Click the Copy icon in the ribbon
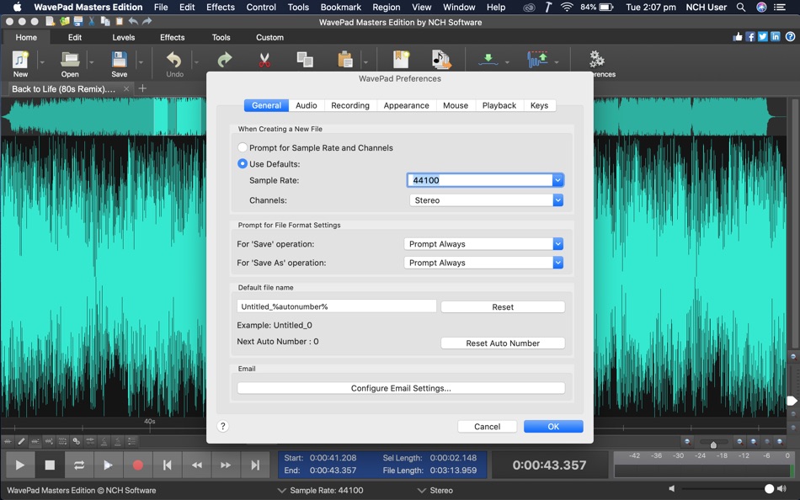This screenshot has width=800, height=500. pyautogui.click(x=305, y=60)
